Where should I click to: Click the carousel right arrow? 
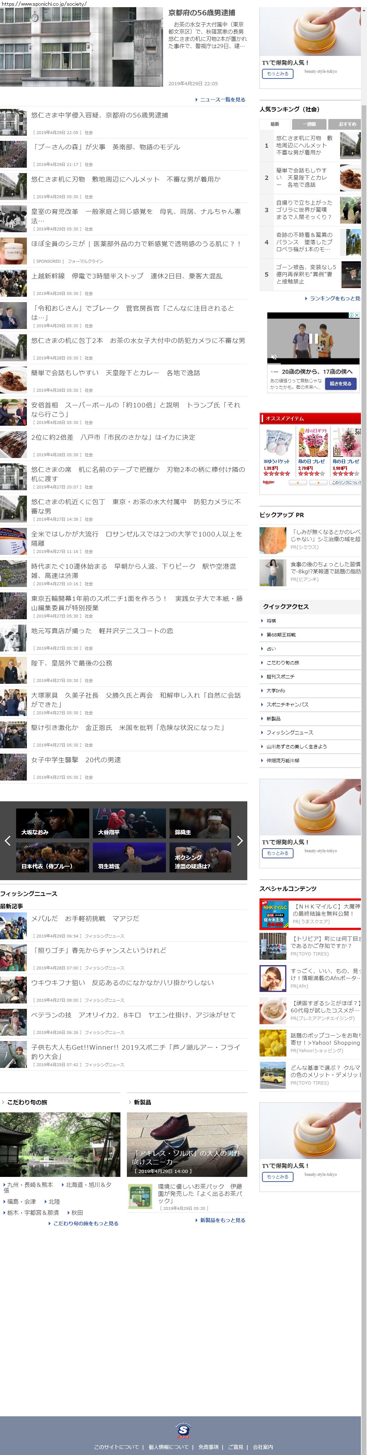point(240,840)
